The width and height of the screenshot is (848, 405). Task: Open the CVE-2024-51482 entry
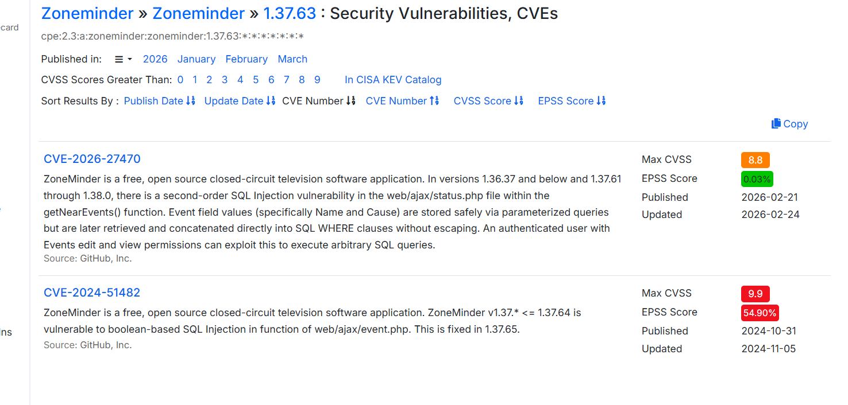(92, 293)
